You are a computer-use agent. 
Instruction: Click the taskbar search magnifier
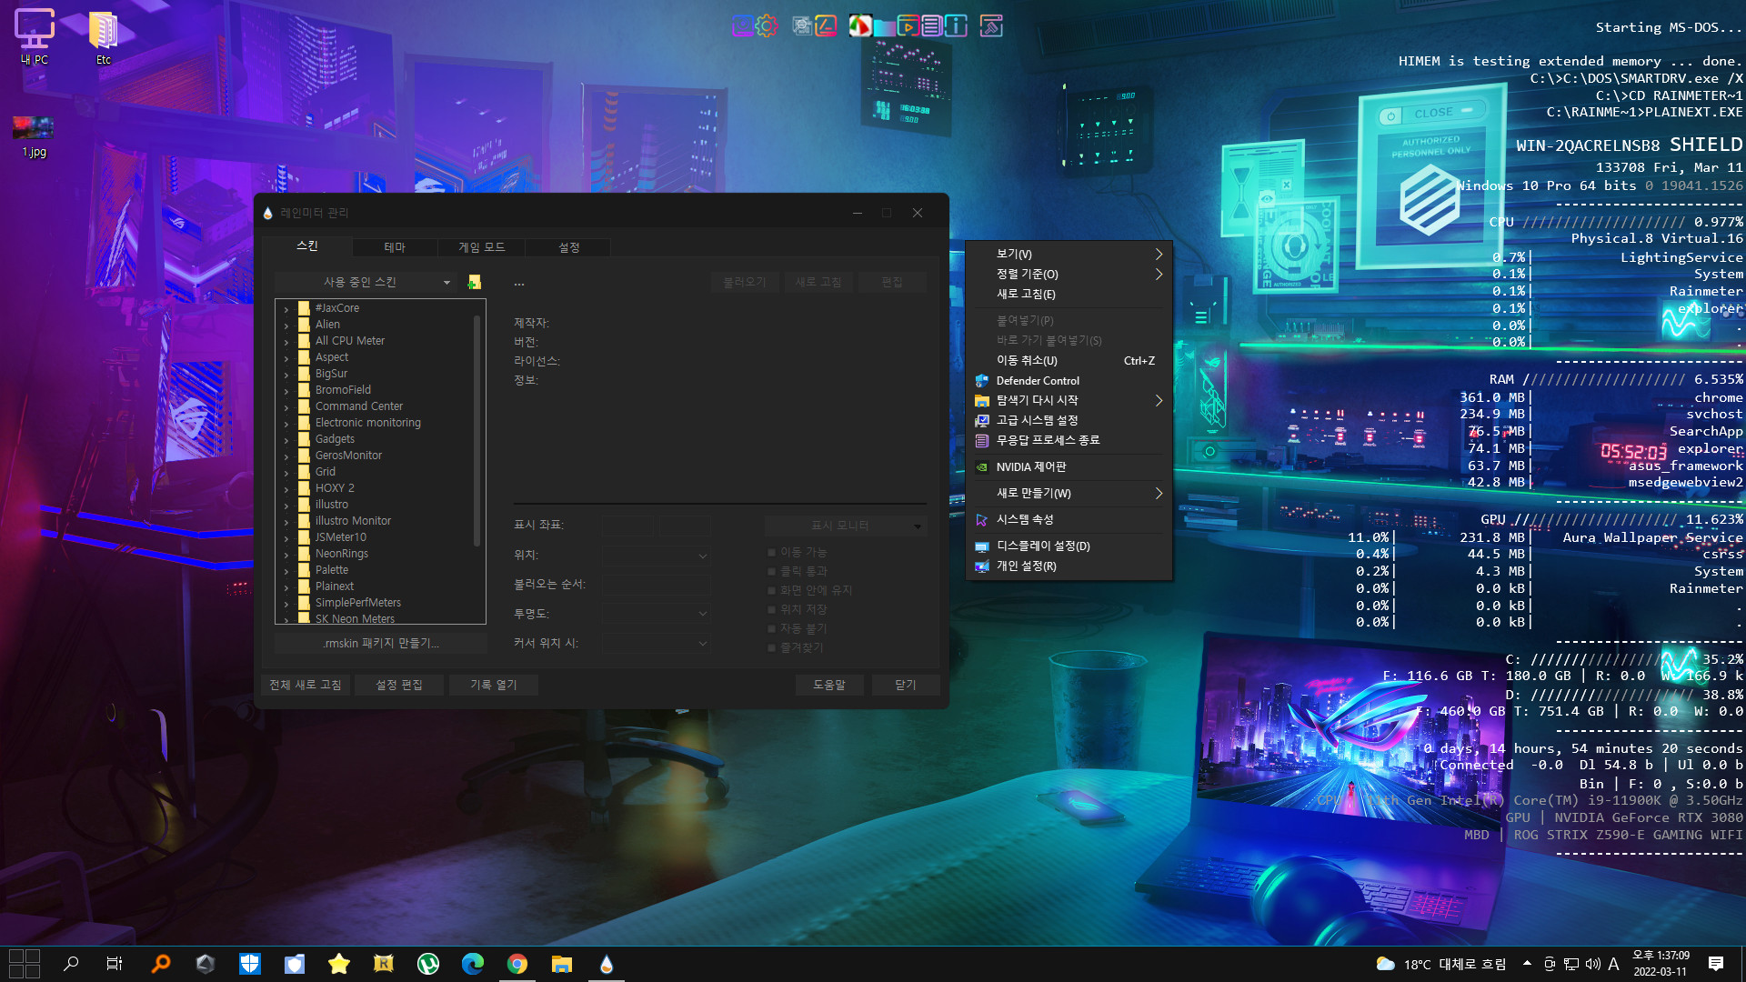[70, 964]
